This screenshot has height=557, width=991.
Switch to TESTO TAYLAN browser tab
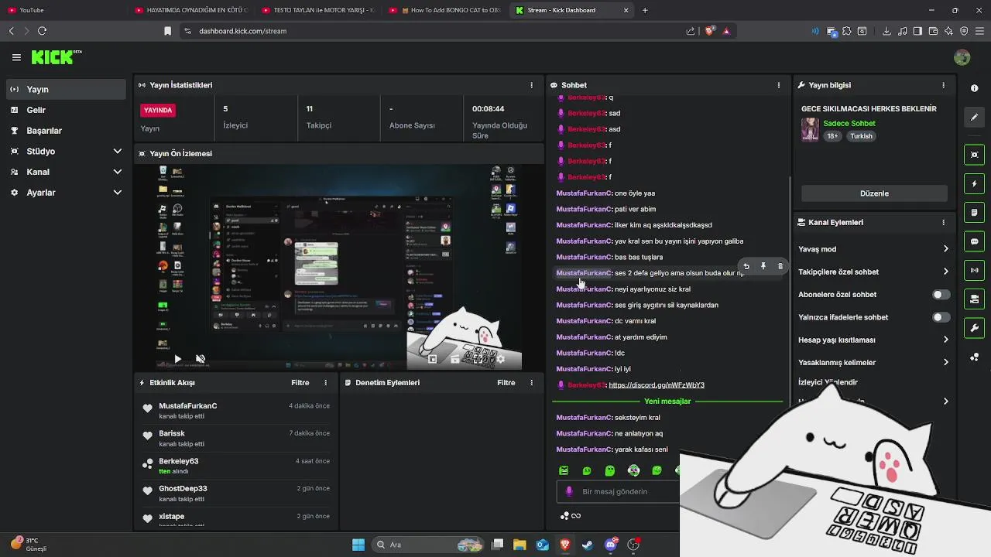point(319,10)
